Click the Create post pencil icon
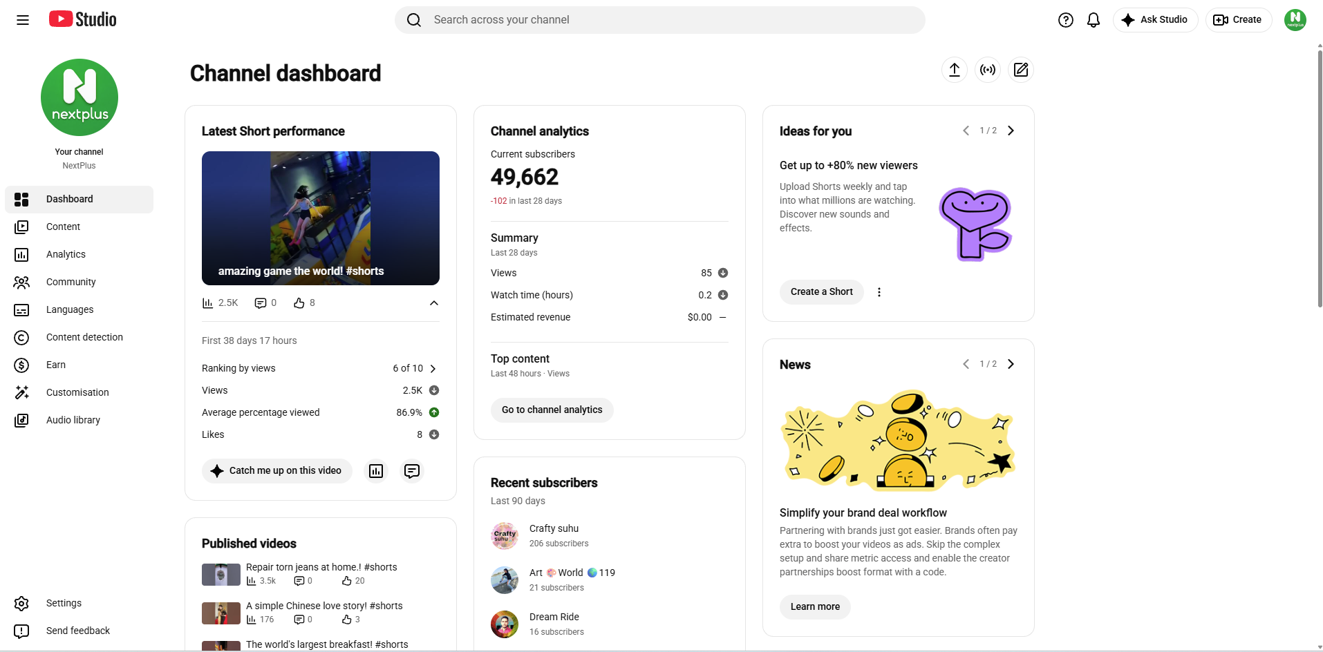 [x=1021, y=70]
